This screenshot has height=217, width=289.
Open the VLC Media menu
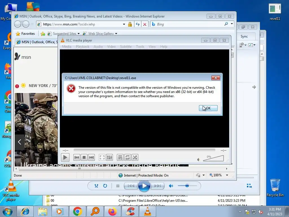(67, 47)
